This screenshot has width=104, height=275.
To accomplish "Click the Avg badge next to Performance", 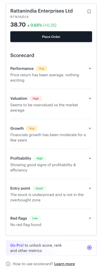I will coord(41,68).
